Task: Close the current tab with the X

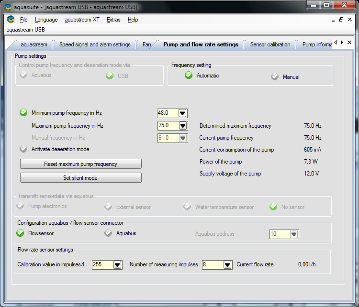Action: pos(349,43)
